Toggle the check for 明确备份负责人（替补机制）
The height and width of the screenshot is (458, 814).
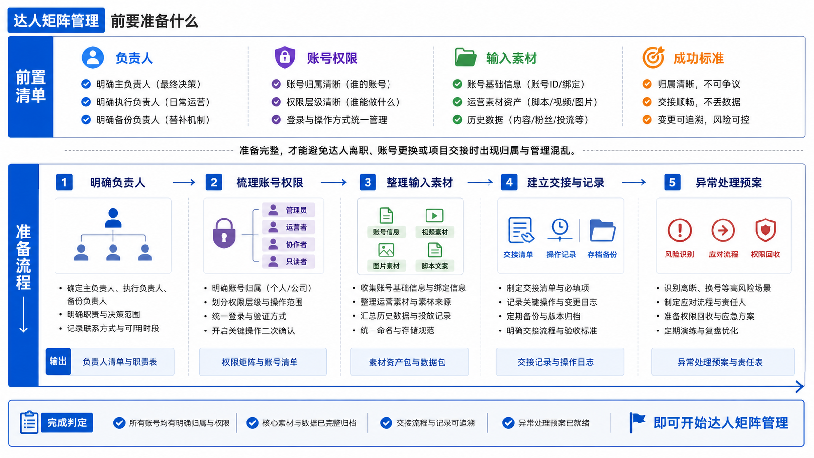point(86,119)
